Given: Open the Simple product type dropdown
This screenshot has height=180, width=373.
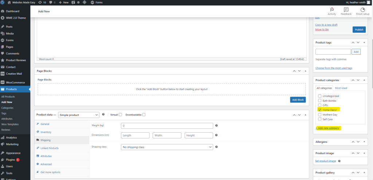Looking at the screenshot, I should [x=79, y=115].
